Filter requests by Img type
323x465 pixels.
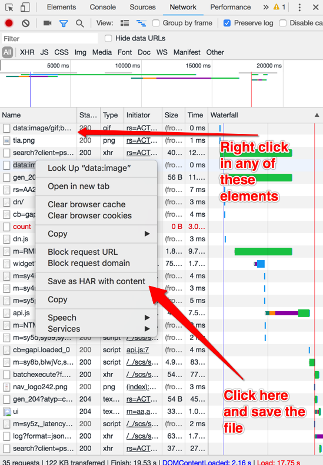pyautogui.click(x=80, y=52)
